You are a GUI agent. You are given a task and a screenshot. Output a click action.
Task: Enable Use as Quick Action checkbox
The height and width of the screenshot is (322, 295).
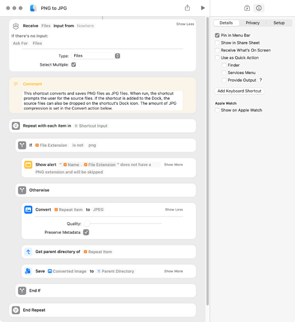pos(217,58)
